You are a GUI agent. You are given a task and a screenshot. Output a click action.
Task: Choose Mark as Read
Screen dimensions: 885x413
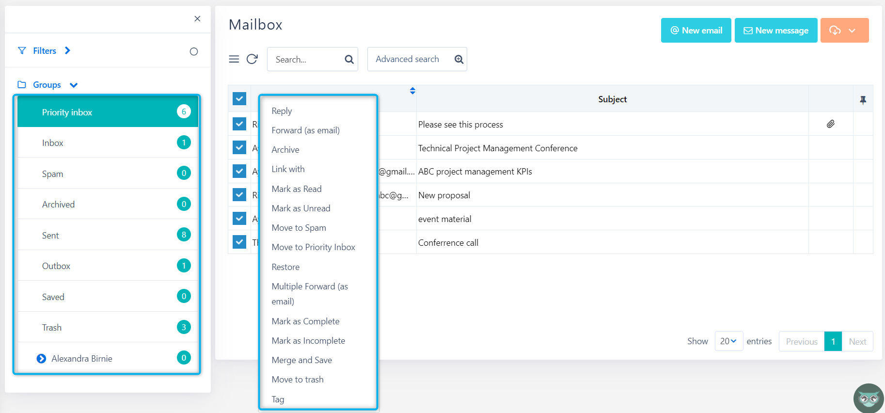point(297,189)
